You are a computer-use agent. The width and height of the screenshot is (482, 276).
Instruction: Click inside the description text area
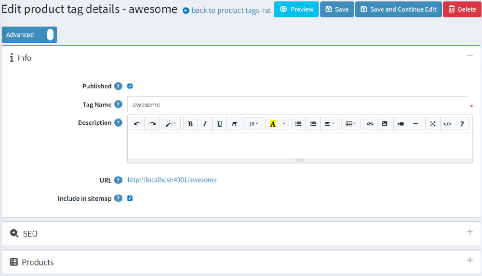point(300,145)
